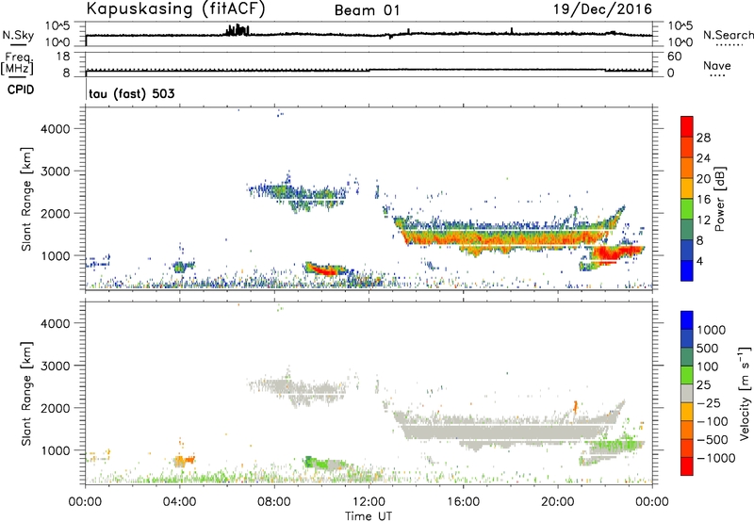
Task: Click the Kapuskasing (fitACF) plot title
Action: [175, 8]
